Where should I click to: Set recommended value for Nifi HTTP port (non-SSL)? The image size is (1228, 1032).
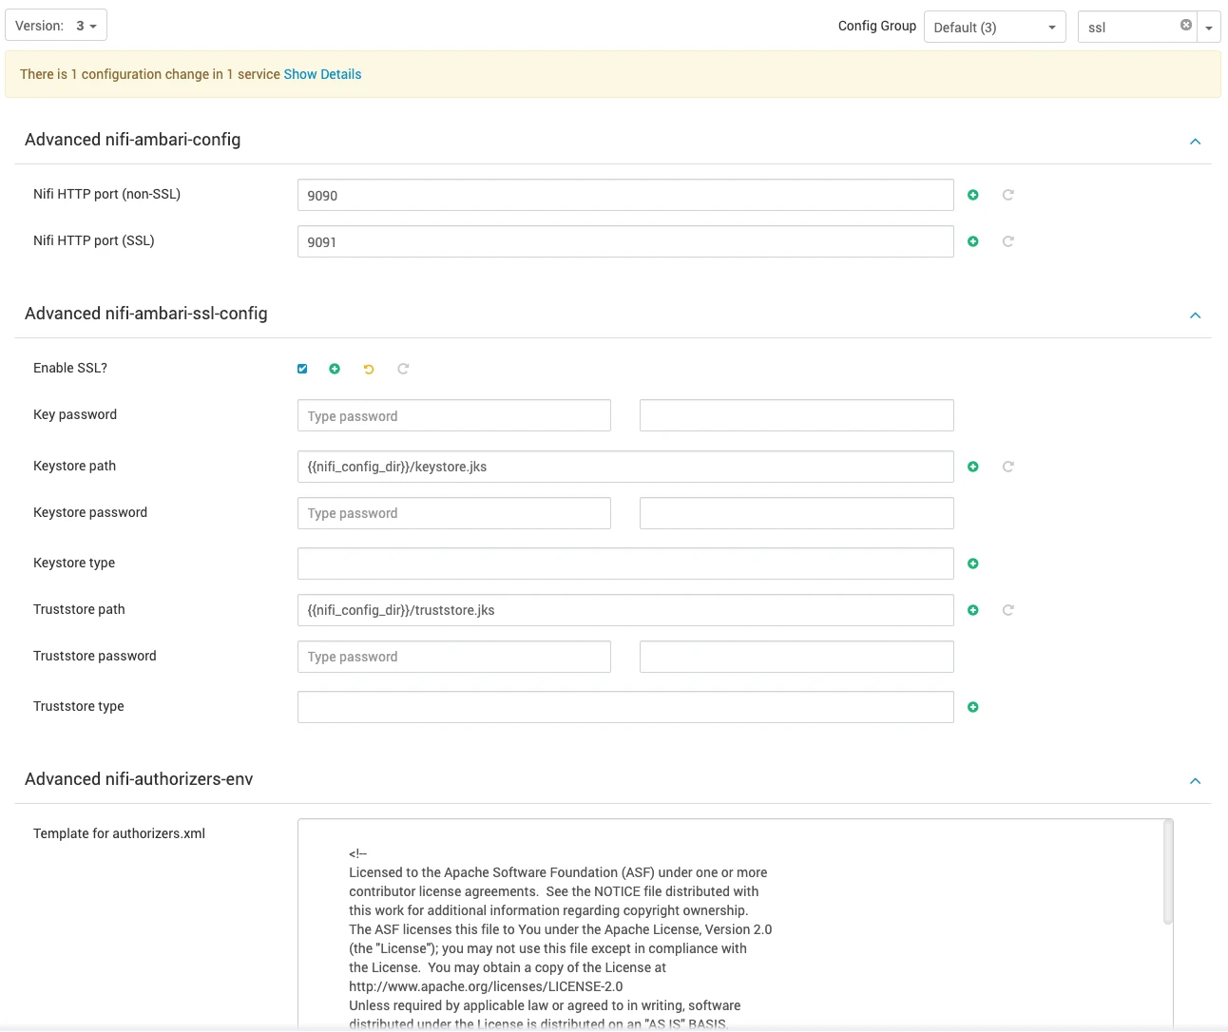point(1008,195)
